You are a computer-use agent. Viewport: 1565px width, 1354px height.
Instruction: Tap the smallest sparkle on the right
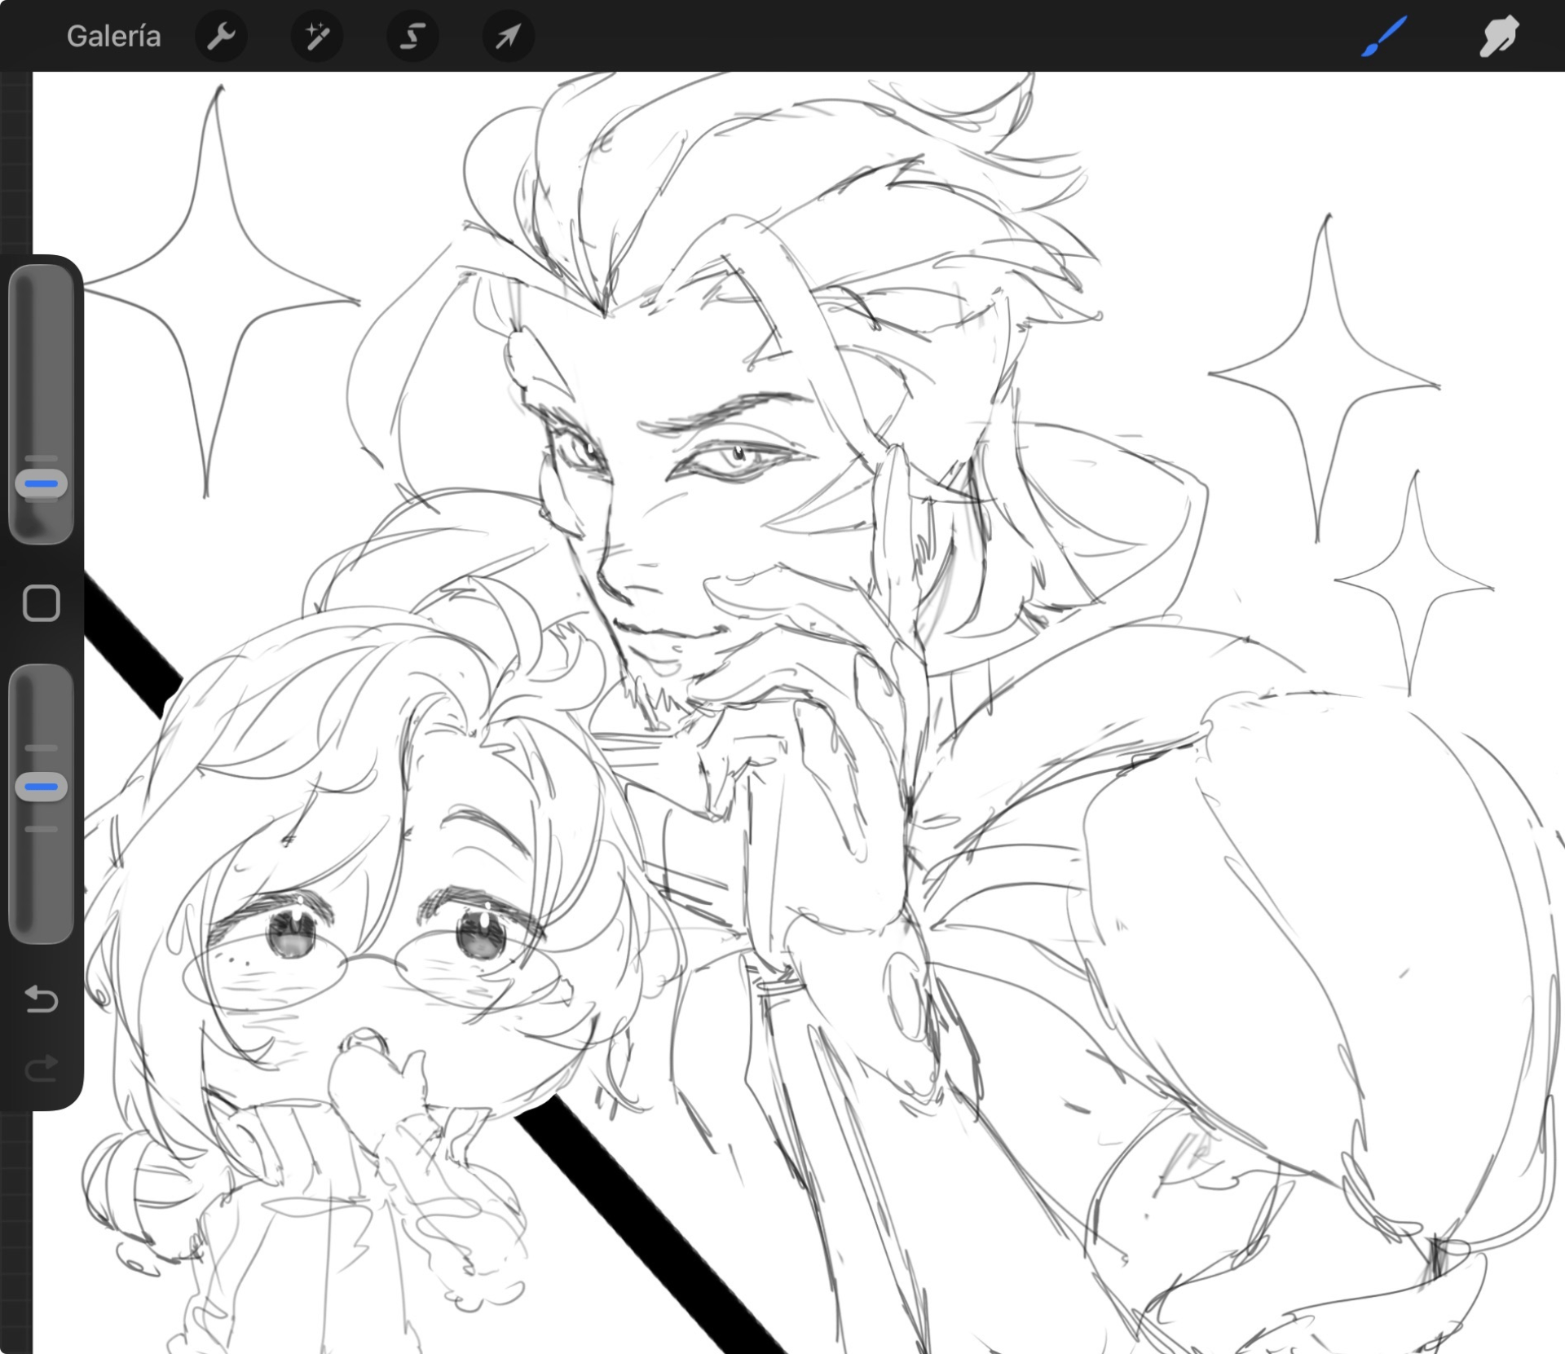tap(1414, 583)
